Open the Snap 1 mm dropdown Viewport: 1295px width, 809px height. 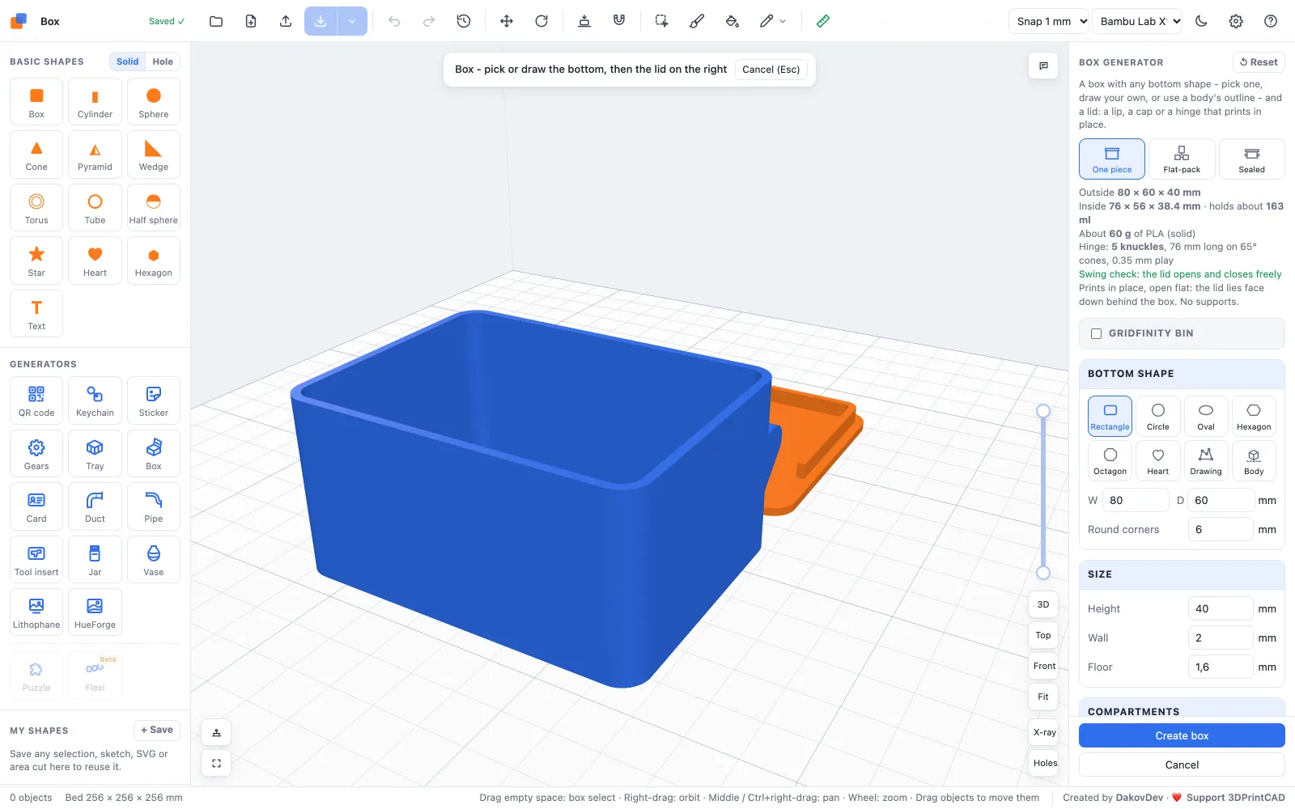tap(1049, 21)
